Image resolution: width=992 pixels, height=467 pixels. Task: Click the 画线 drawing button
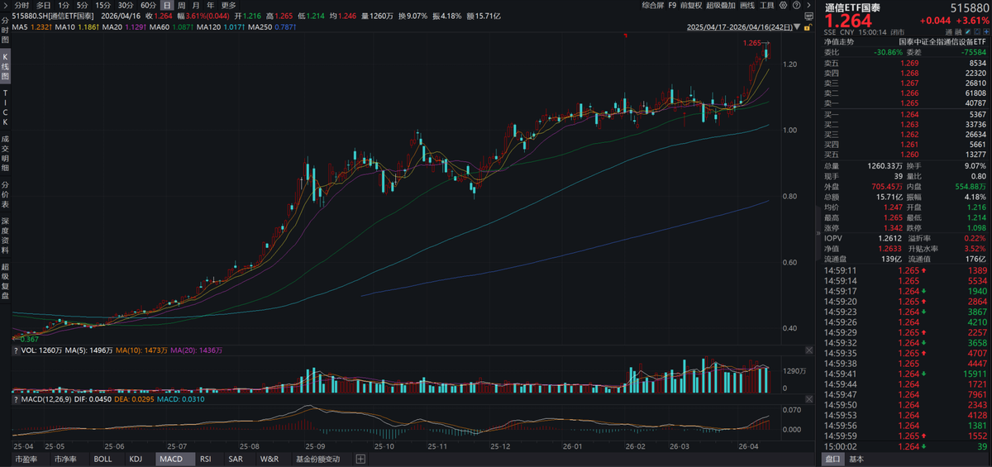(x=747, y=5)
